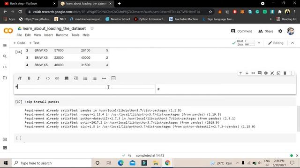Reload the page
The image size is (300, 168).
[20, 12]
